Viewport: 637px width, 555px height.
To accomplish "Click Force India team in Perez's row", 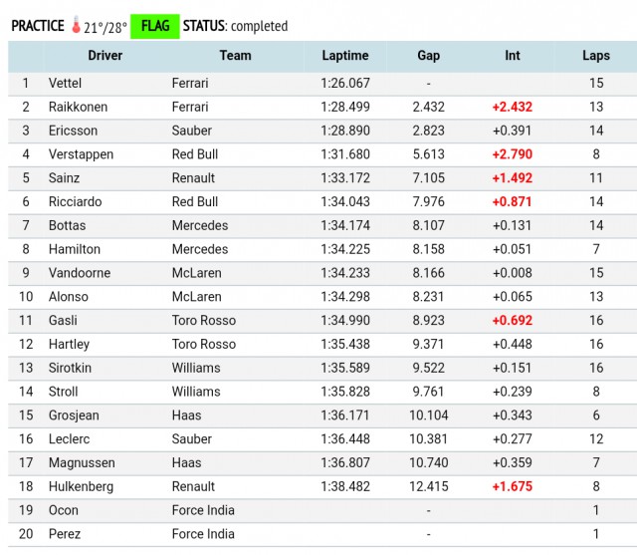I will point(203,534).
